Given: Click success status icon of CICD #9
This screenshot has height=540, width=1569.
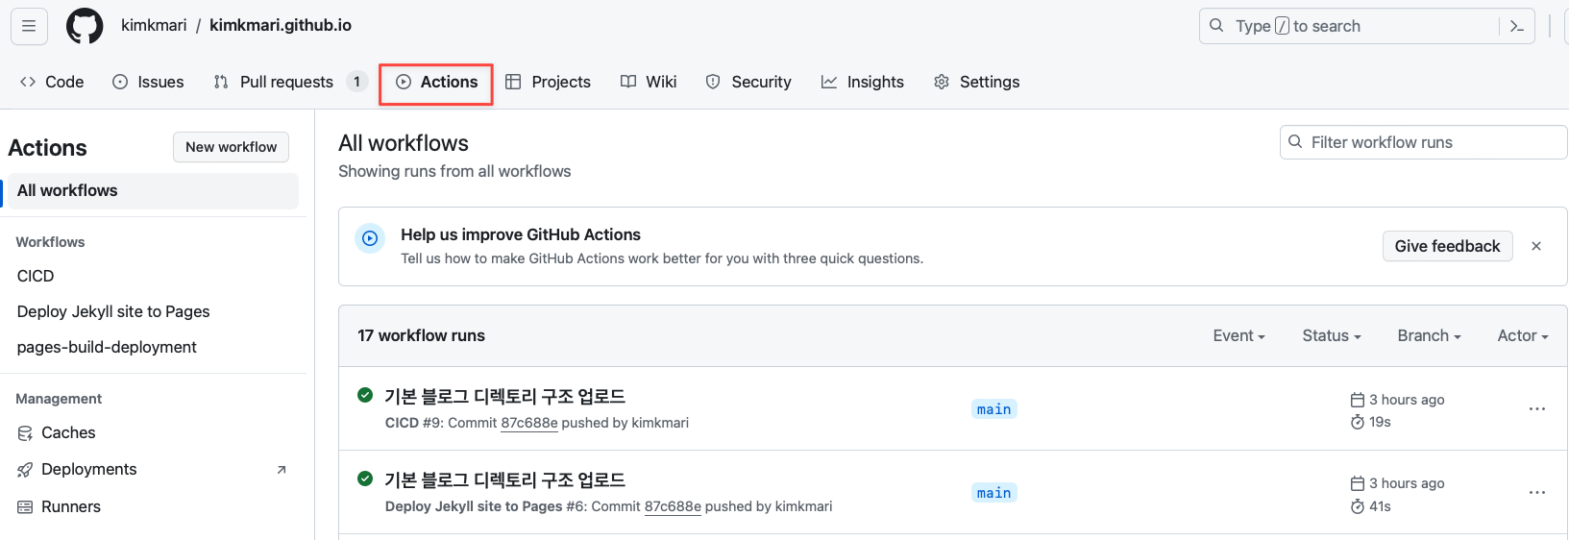Looking at the screenshot, I should [365, 395].
